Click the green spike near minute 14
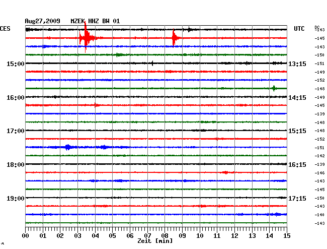 [274, 88]
